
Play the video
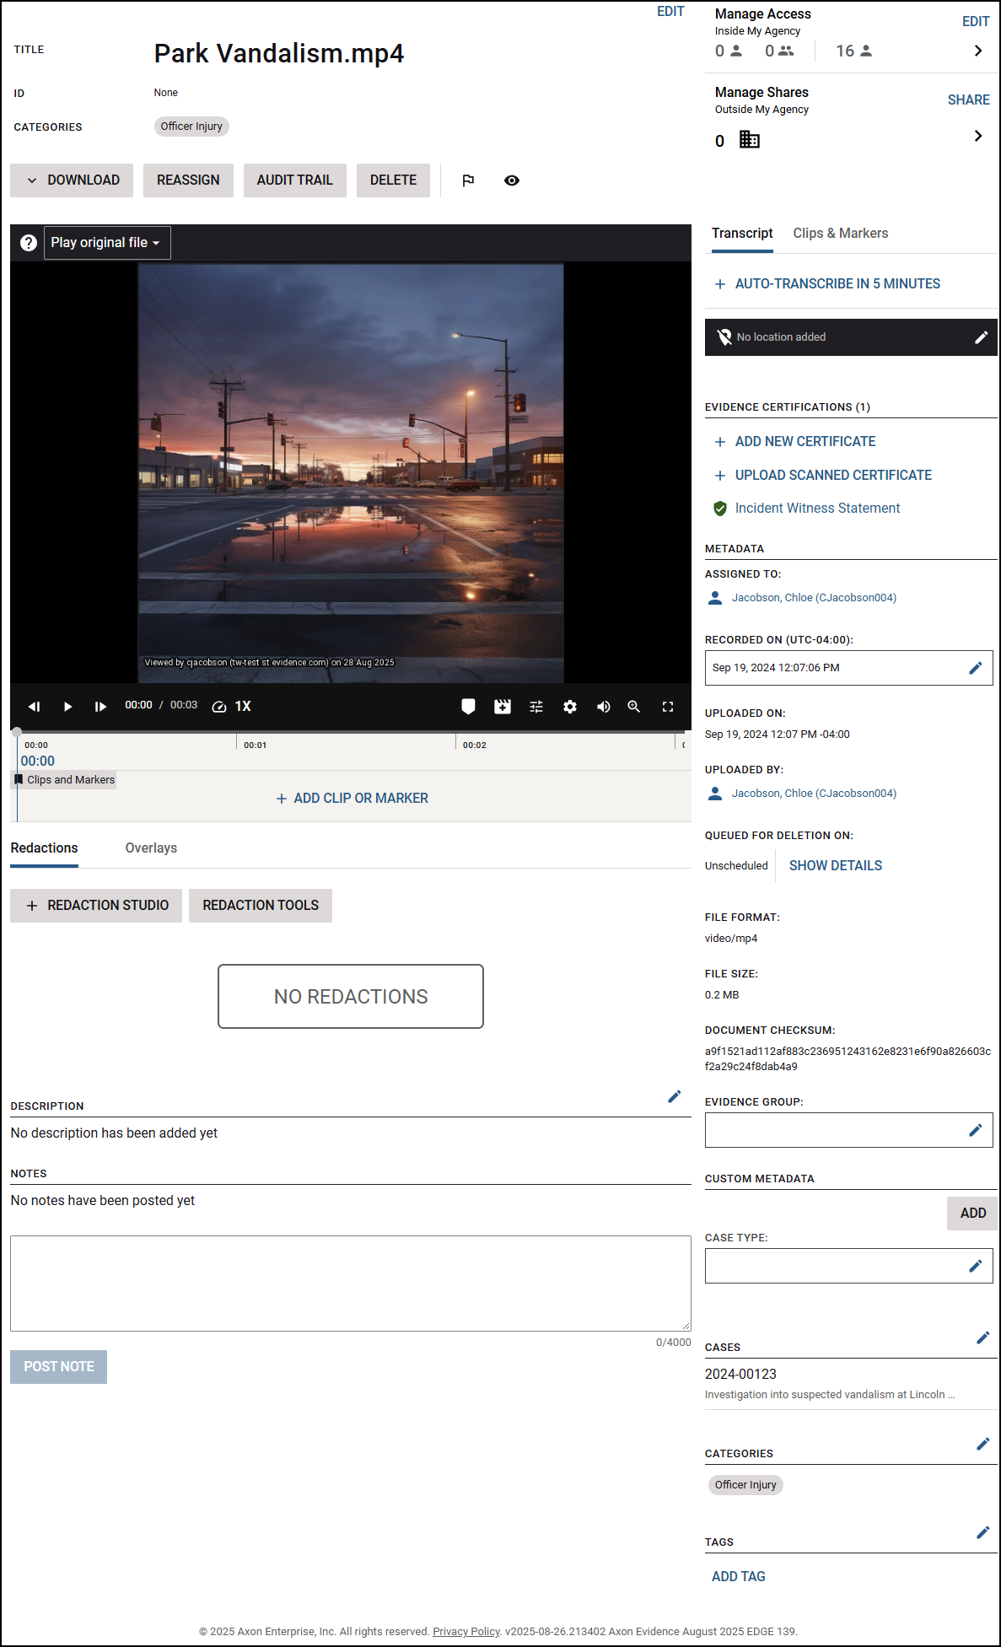click(67, 707)
